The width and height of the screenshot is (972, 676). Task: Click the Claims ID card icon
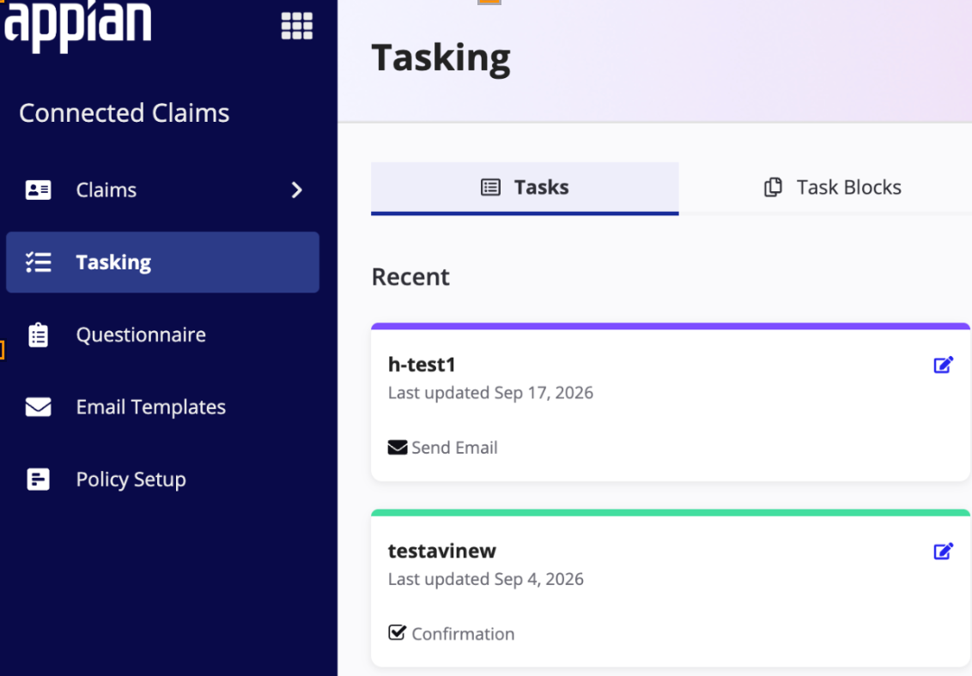coord(38,190)
